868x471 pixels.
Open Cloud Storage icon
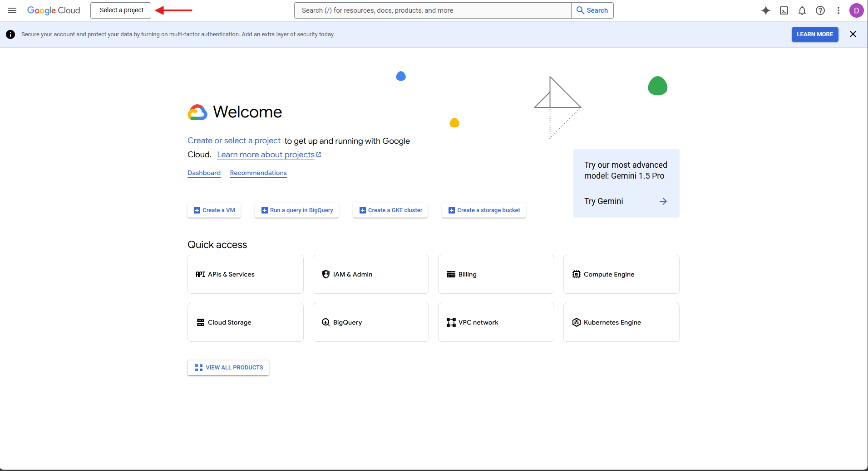pos(201,322)
